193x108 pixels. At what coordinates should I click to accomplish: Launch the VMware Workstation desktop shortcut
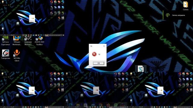(x=17, y=41)
